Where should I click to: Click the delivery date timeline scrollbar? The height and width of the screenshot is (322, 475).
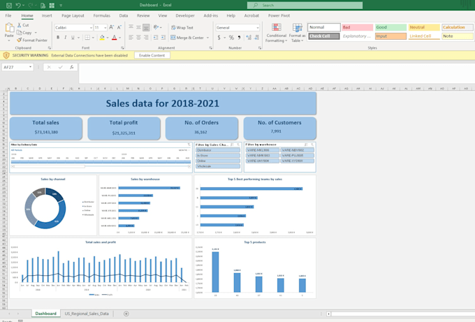101,166
